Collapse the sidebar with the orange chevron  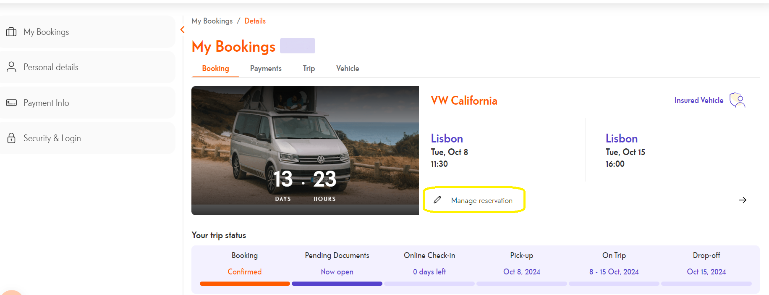183,29
